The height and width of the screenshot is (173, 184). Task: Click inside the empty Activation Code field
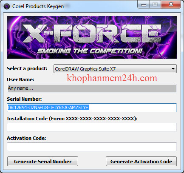click(x=92, y=147)
